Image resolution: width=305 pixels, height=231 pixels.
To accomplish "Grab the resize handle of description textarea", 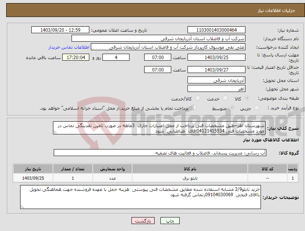I will 55,132.
